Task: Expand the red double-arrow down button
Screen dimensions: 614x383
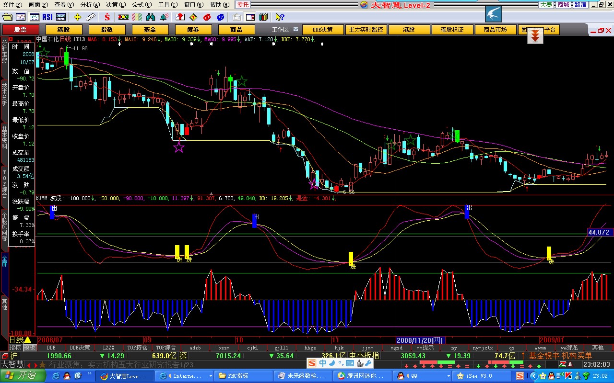Action: (x=535, y=36)
